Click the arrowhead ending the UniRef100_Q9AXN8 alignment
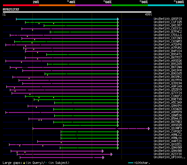 pos(103,151)
